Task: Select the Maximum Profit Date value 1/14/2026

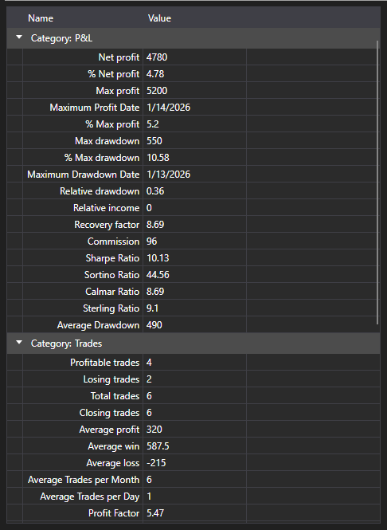Action: pos(168,108)
